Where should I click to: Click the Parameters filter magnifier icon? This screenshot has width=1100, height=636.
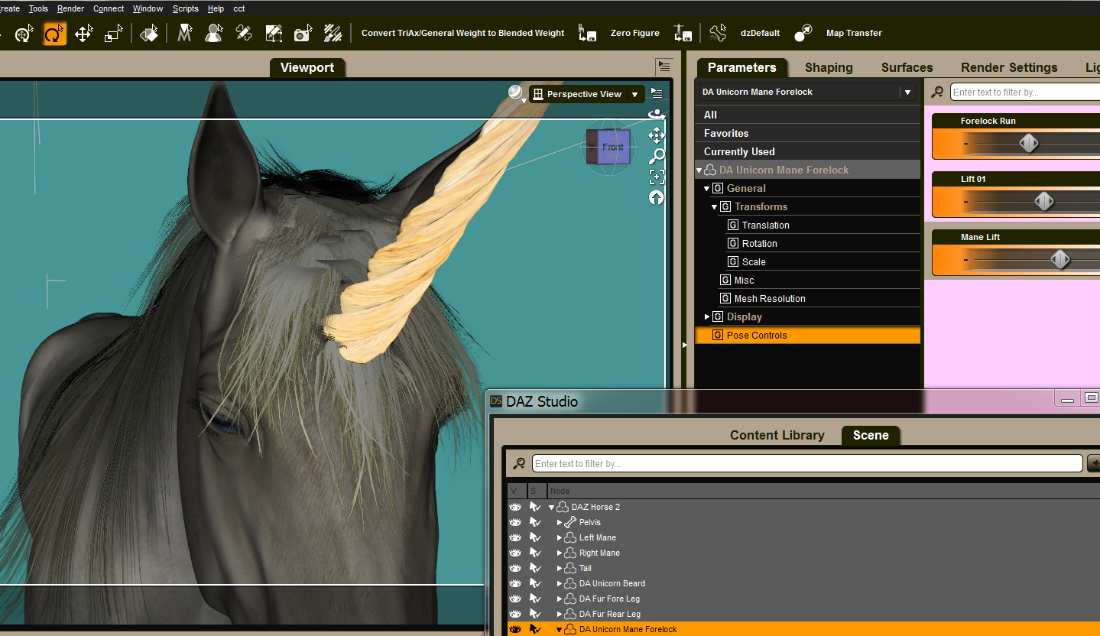937,92
